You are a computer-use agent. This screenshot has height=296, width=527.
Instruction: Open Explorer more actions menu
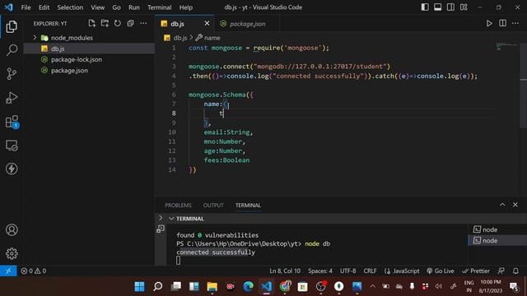point(143,23)
